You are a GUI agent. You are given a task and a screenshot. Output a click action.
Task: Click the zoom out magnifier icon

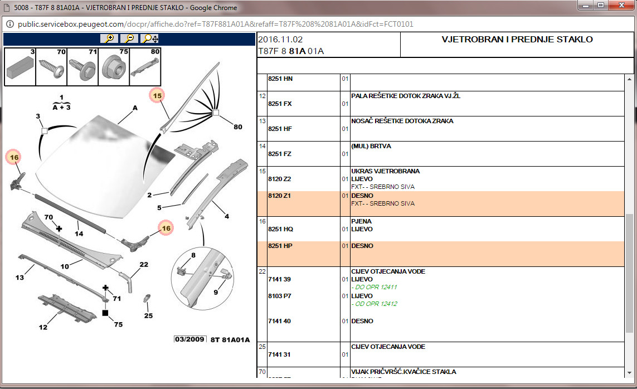coord(129,38)
